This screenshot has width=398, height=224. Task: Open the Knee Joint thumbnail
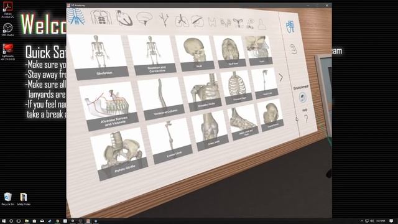click(x=210, y=131)
